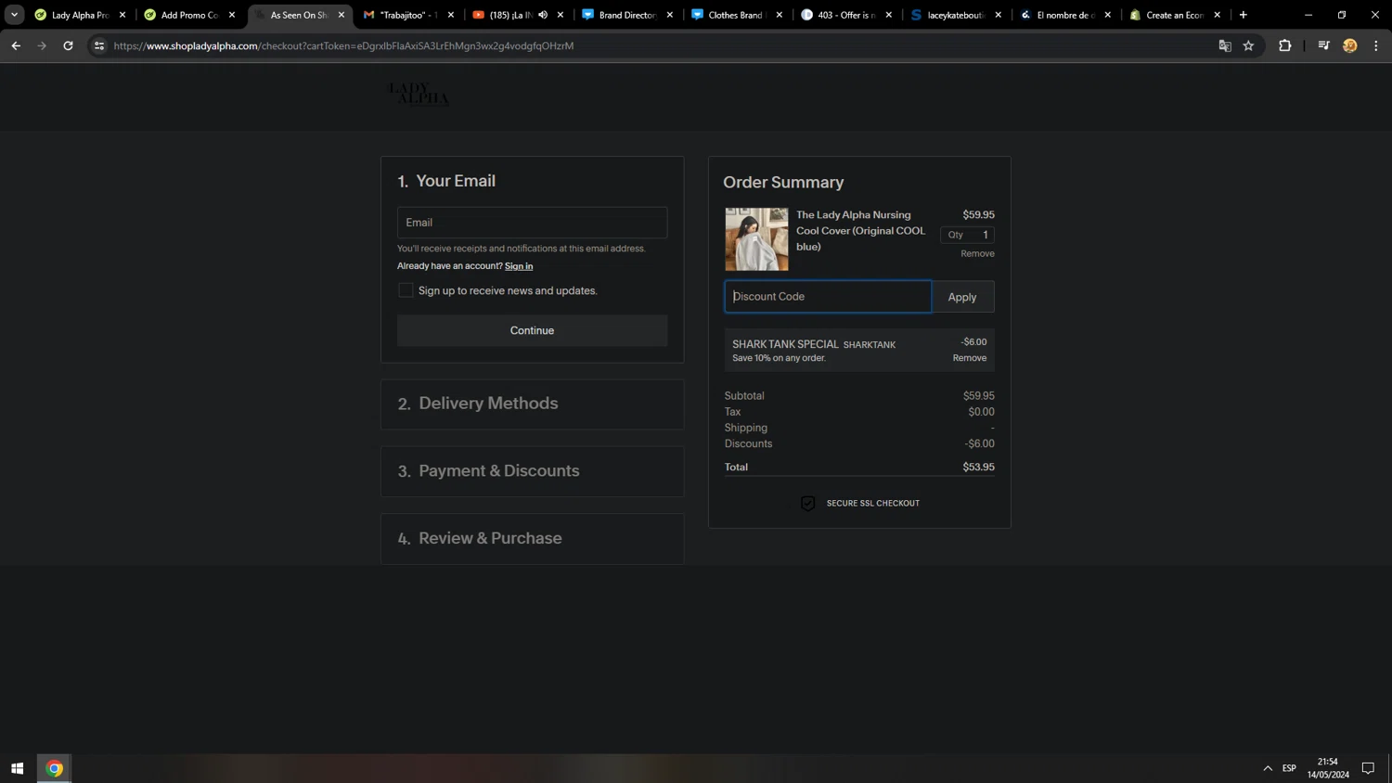1392x783 pixels.
Task: Edit the Qty quantity field
Action: [967, 235]
